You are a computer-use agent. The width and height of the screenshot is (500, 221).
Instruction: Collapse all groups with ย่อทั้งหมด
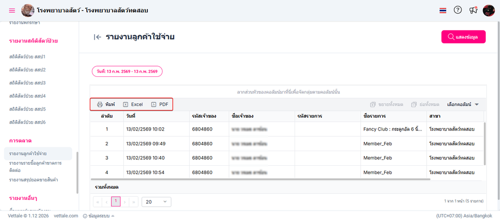coord(426,105)
